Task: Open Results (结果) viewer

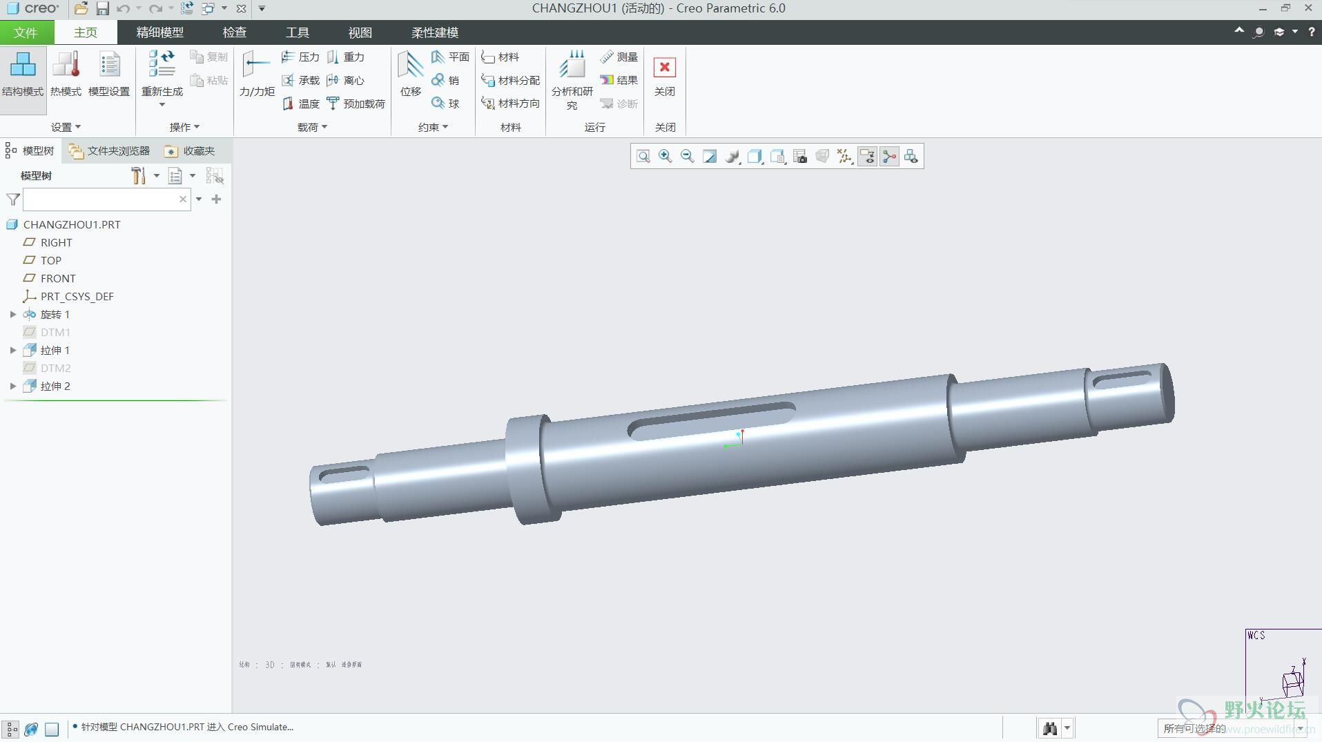Action: pyautogui.click(x=619, y=80)
